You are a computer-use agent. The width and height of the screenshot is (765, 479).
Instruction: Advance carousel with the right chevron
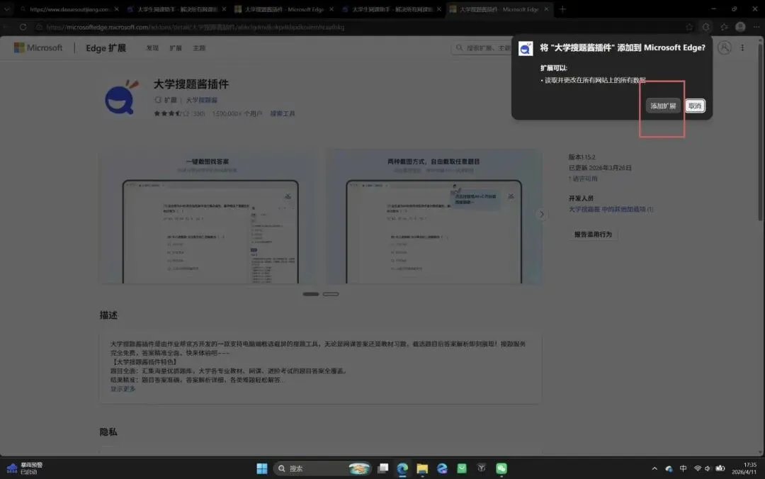point(541,215)
